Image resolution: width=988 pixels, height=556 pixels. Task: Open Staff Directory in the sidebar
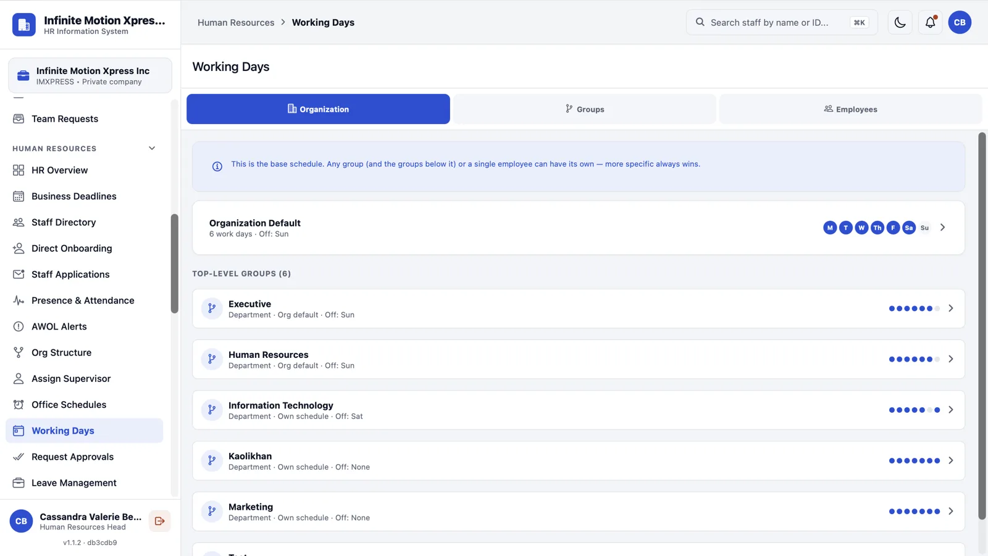pos(85,222)
